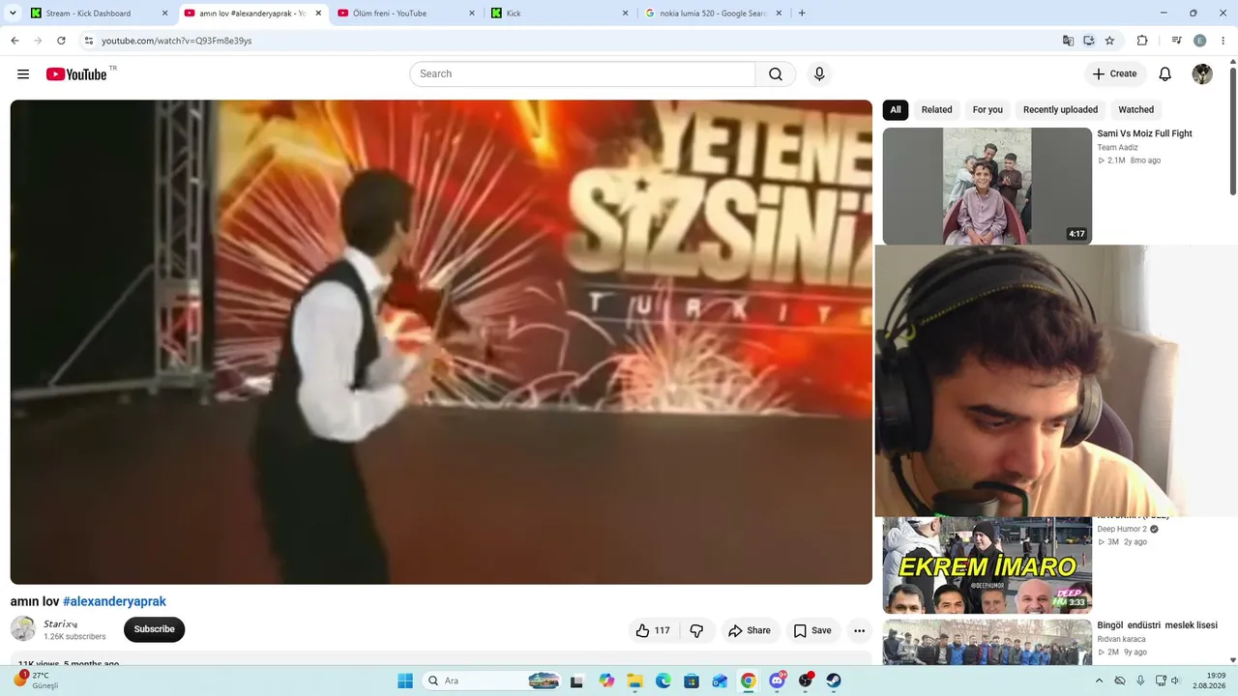Screen dimensions: 1238x696
Task: Open Sami Vs Moiz Full Fight thumbnail
Action: pos(987,187)
